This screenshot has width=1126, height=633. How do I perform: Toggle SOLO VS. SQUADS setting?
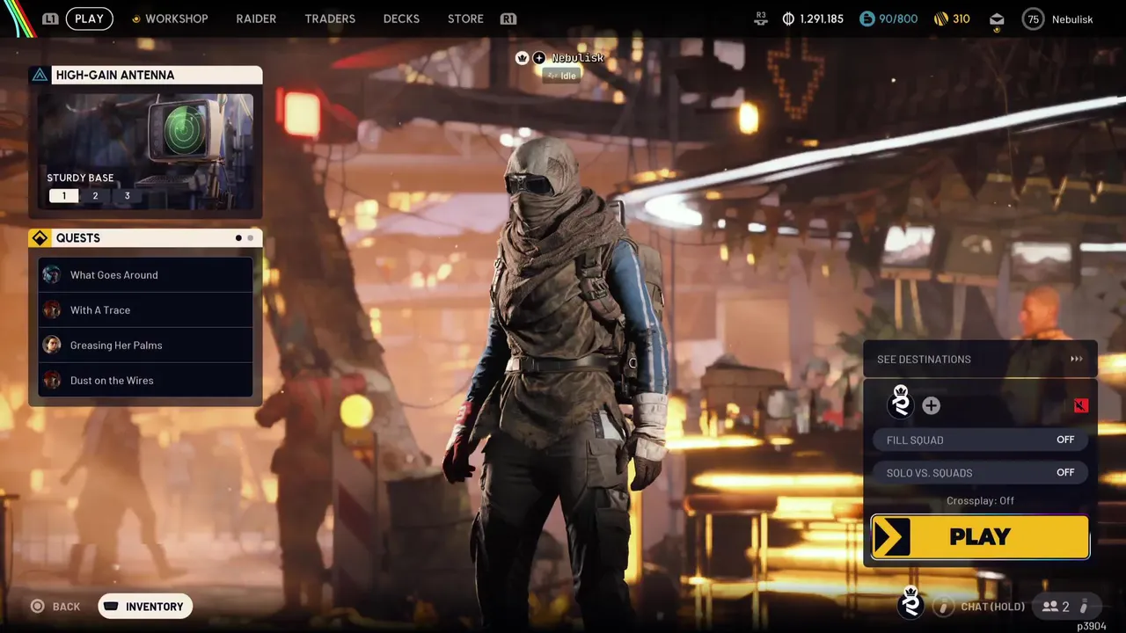(x=980, y=473)
